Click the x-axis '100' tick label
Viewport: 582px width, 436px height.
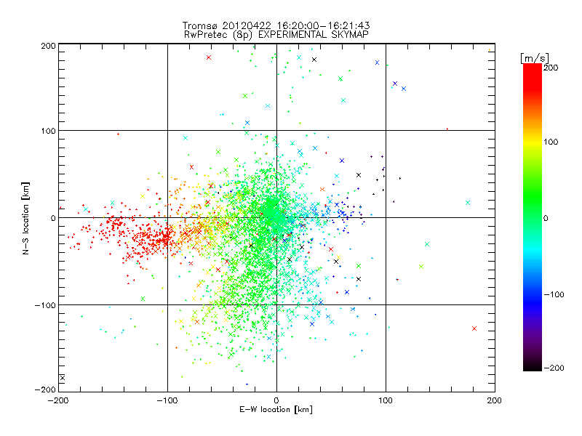[386, 400]
